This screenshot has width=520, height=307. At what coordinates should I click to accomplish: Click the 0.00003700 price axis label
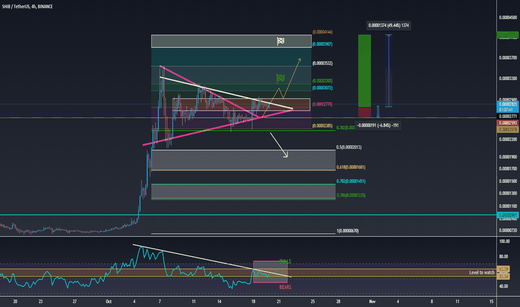[x=508, y=57]
